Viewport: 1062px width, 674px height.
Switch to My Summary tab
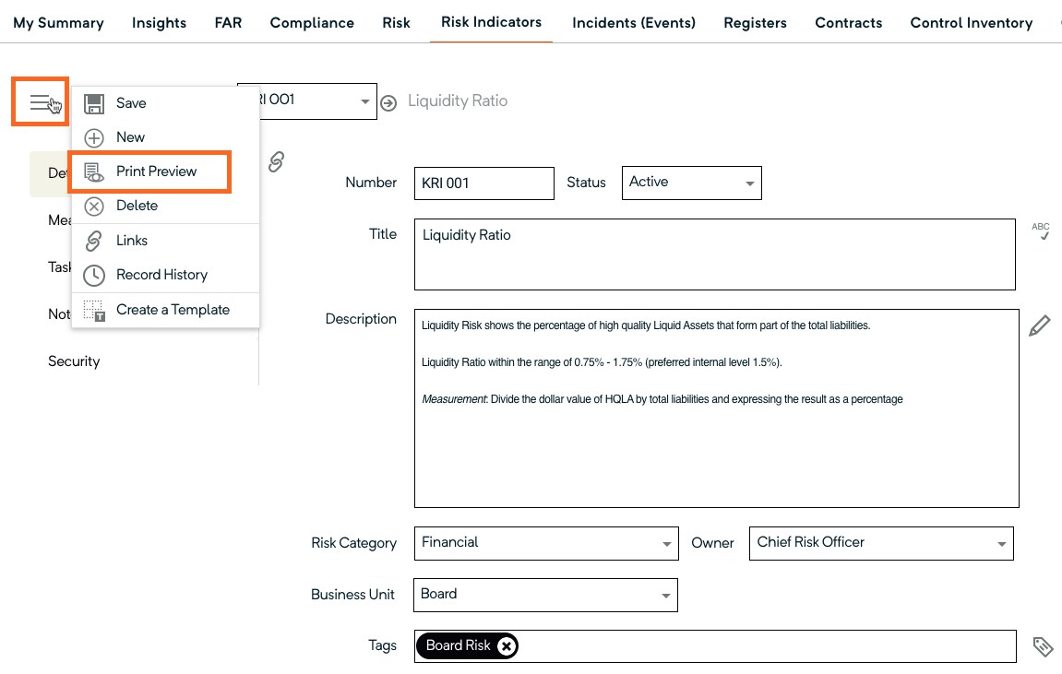tap(59, 23)
